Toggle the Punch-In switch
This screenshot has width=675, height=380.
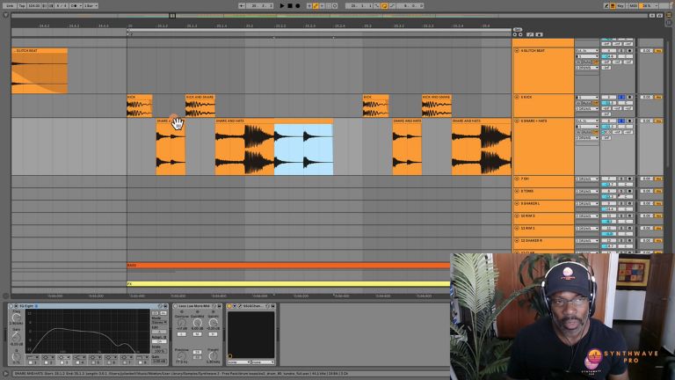376,5
